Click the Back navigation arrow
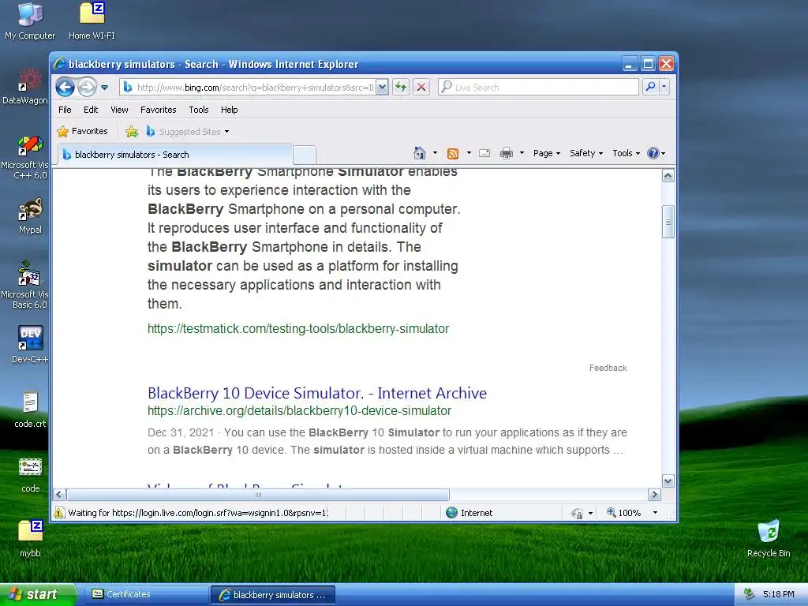The height and width of the screenshot is (606, 808). 65,87
